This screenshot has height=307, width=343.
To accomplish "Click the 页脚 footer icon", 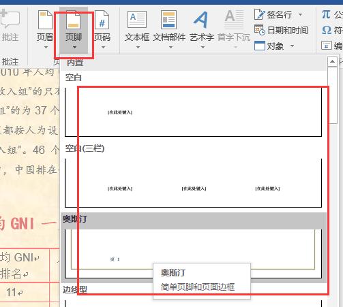I will tap(74, 20).
